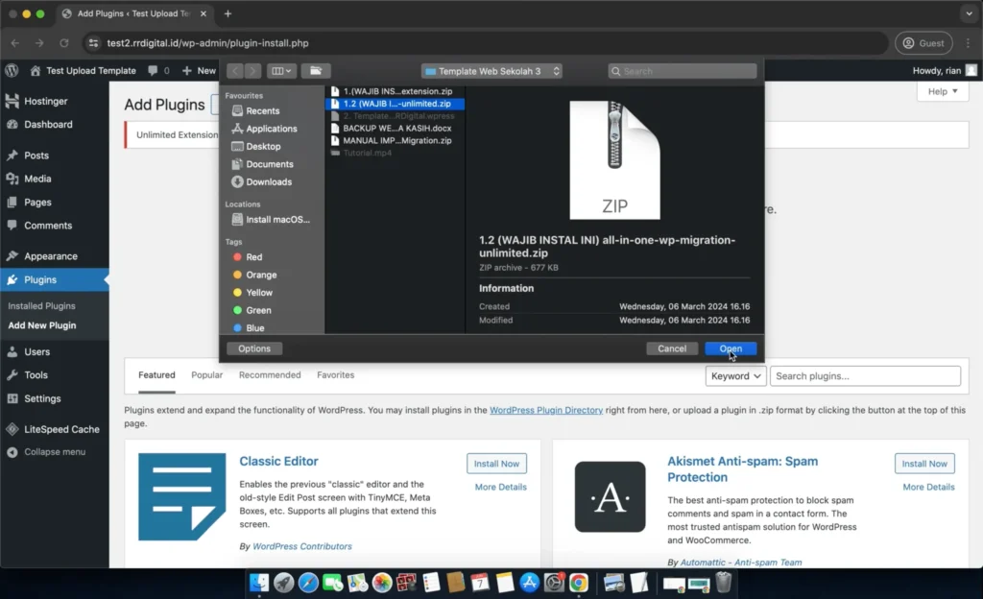Click the Open button in file dialog
Viewport: 983px width, 599px height.
(x=730, y=348)
